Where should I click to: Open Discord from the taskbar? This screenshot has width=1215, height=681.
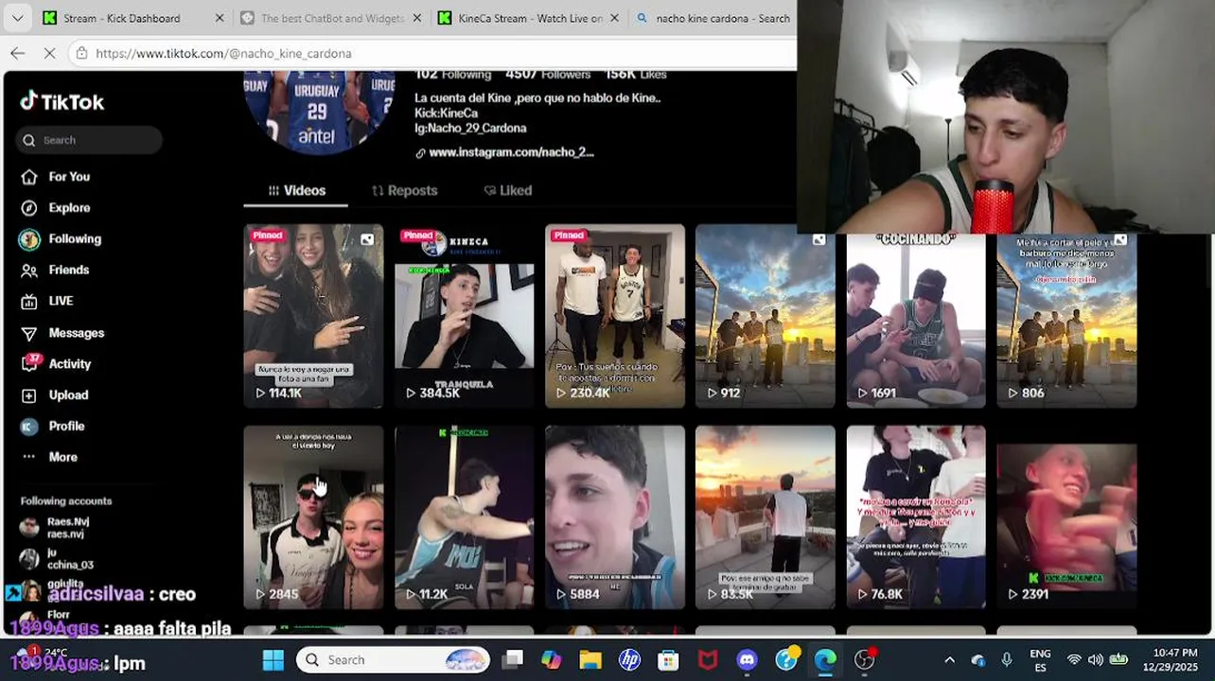[747, 660]
